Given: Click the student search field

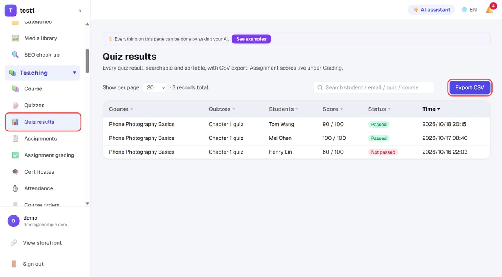Looking at the screenshot, I should (373, 87).
